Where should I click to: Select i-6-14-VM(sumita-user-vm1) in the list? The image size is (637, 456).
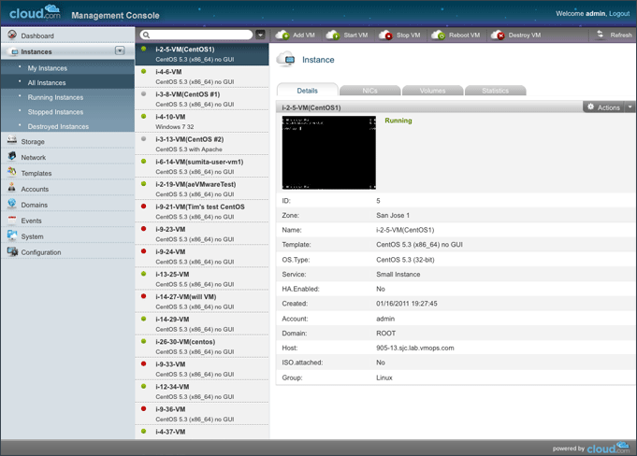coord(202,166)
